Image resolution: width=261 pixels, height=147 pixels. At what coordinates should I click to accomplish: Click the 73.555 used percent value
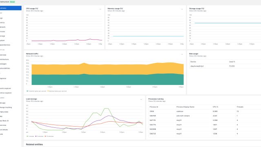point(232,66)
